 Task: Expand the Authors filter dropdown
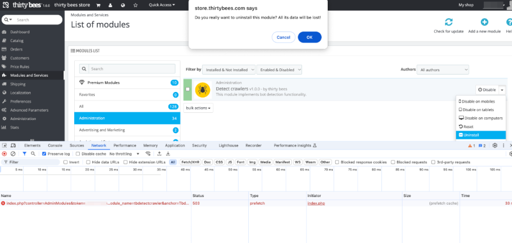pos(443,69)
